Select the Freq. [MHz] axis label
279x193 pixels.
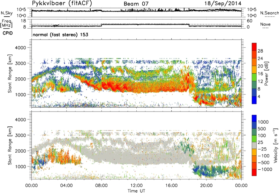(6, 23)
